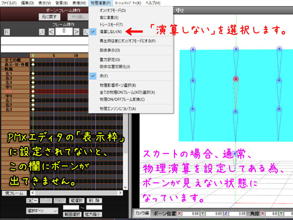
Task: Open the 表示 menu
Action: point(45,3)
